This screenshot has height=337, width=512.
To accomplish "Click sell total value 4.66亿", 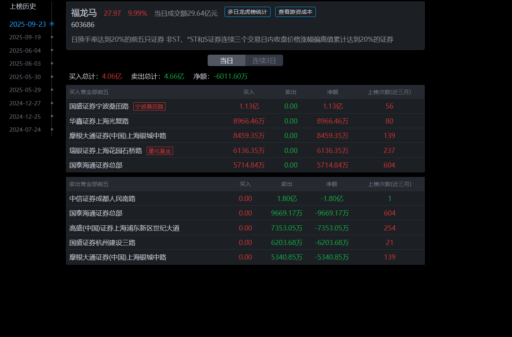I will (174, 76).
